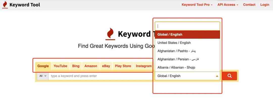Select the Play Store tab
The width and height of the screenshot is (273, 107).
[x=123, y=66]
